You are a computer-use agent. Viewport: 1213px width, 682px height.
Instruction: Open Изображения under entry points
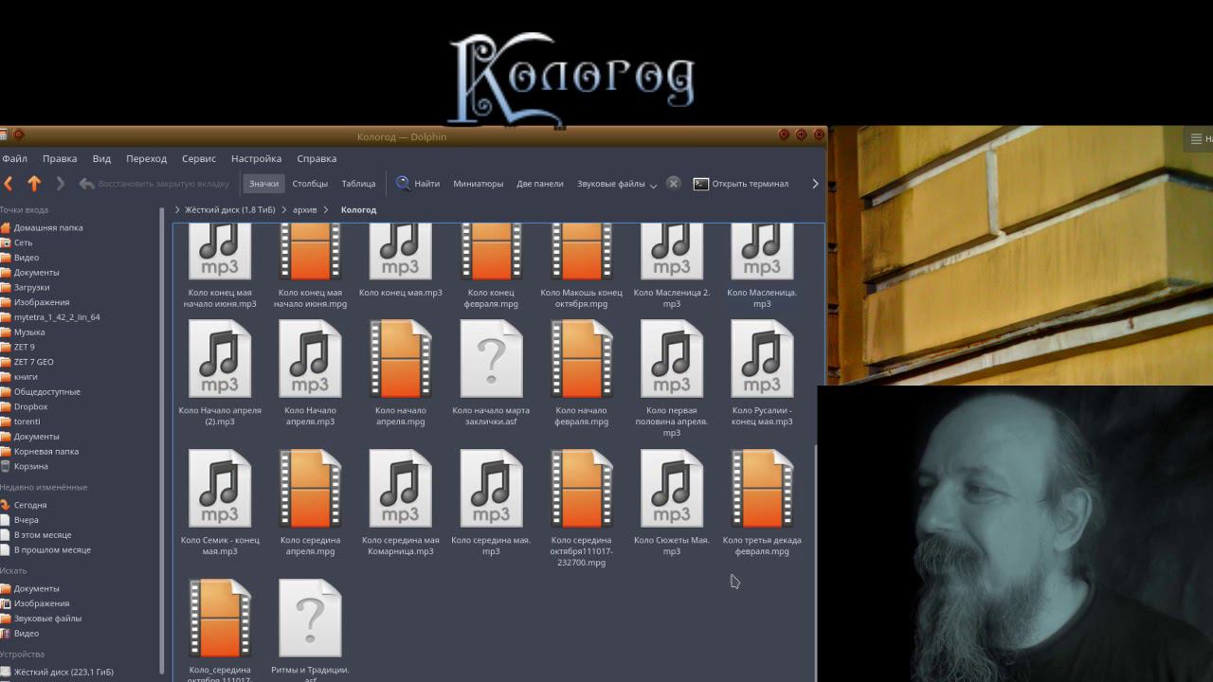(x=41, y=302)
